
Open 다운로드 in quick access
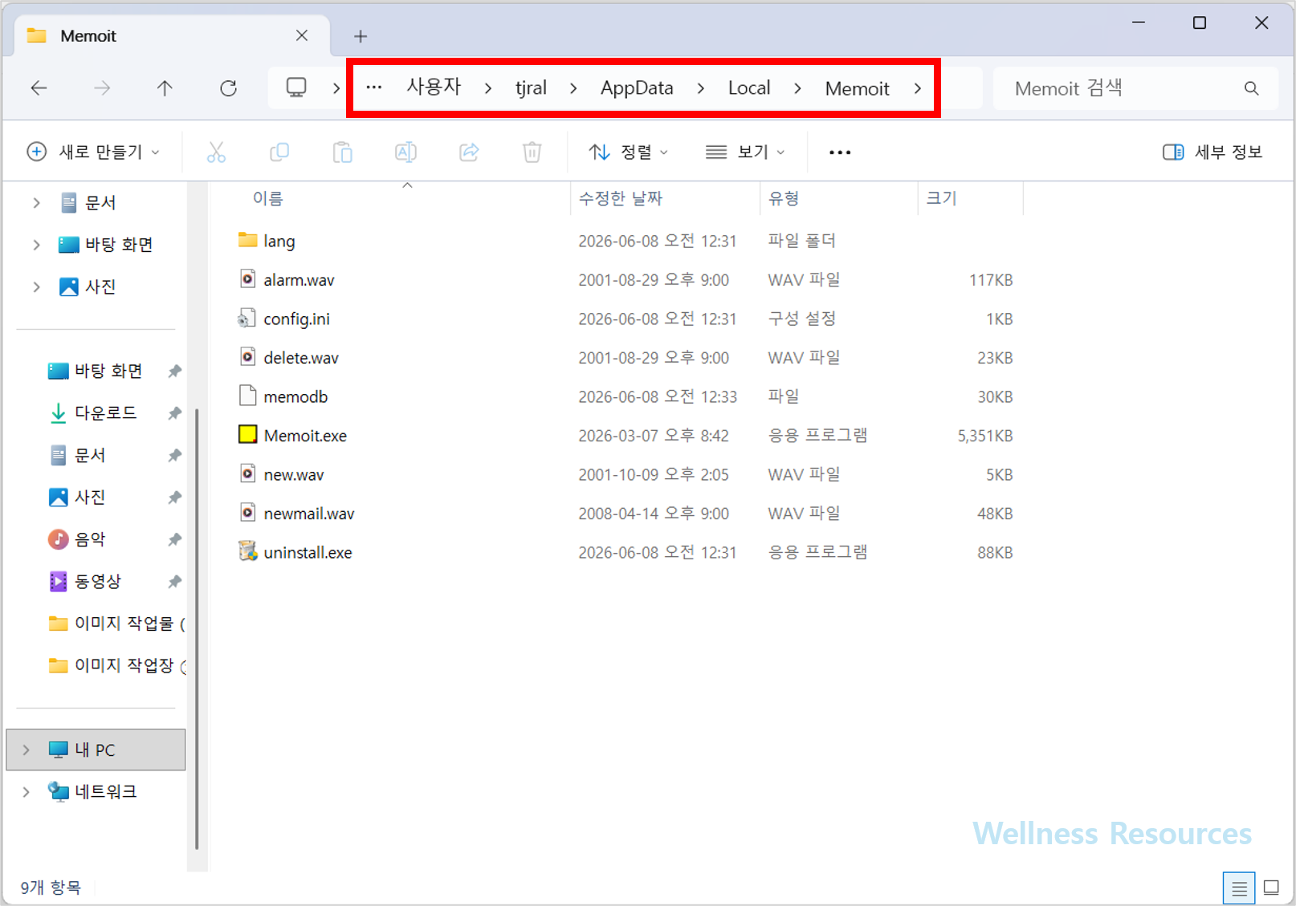pyautogui.click(x=105, y=412)
